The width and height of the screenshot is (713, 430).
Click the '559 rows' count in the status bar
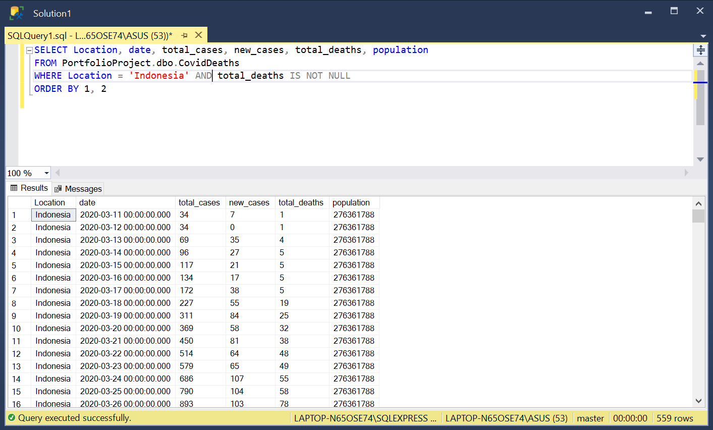(675, 418)
